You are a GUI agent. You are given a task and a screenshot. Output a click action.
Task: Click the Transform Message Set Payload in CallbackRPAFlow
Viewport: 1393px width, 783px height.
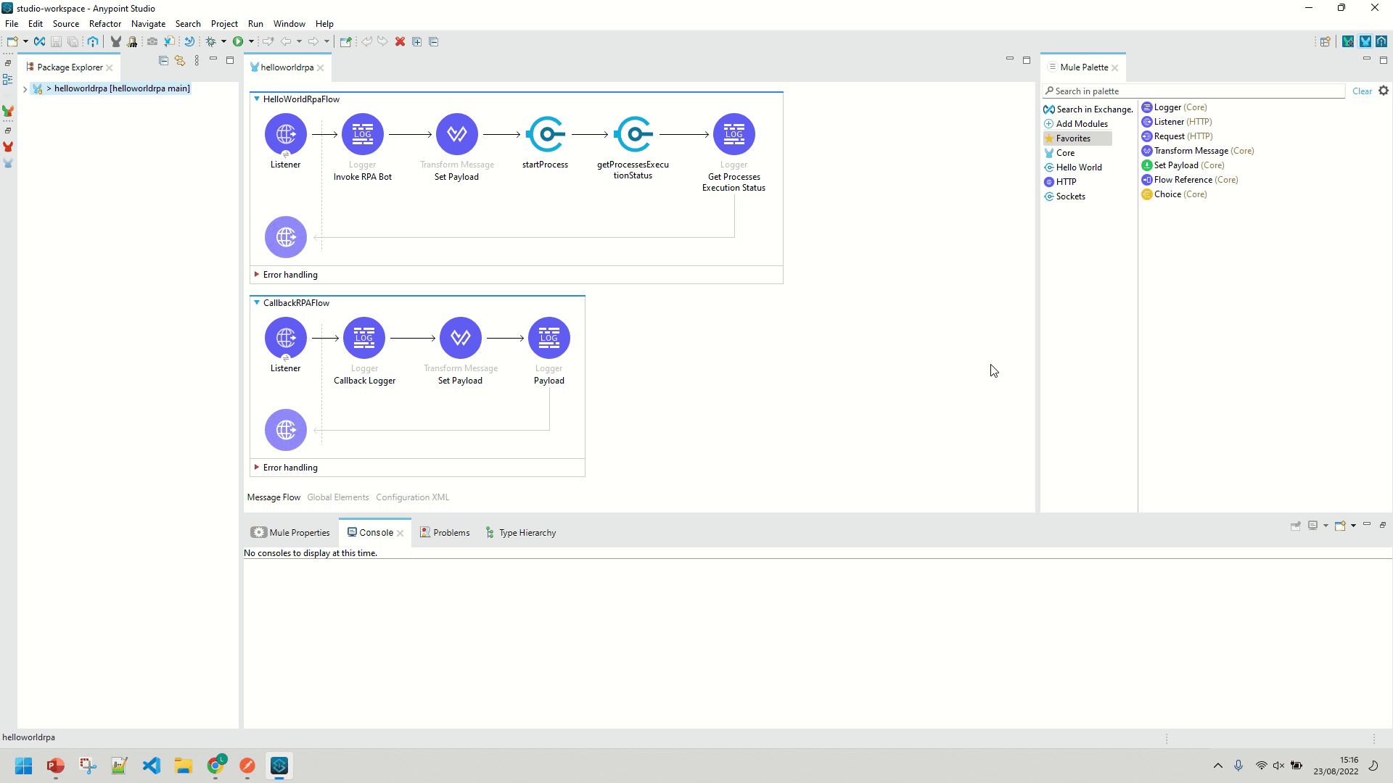pyautogui.click(x=460, y=337)
